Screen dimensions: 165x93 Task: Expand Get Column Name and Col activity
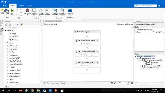click(x=98, y=52)
